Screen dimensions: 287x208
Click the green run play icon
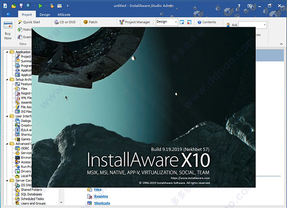(40, 6)
